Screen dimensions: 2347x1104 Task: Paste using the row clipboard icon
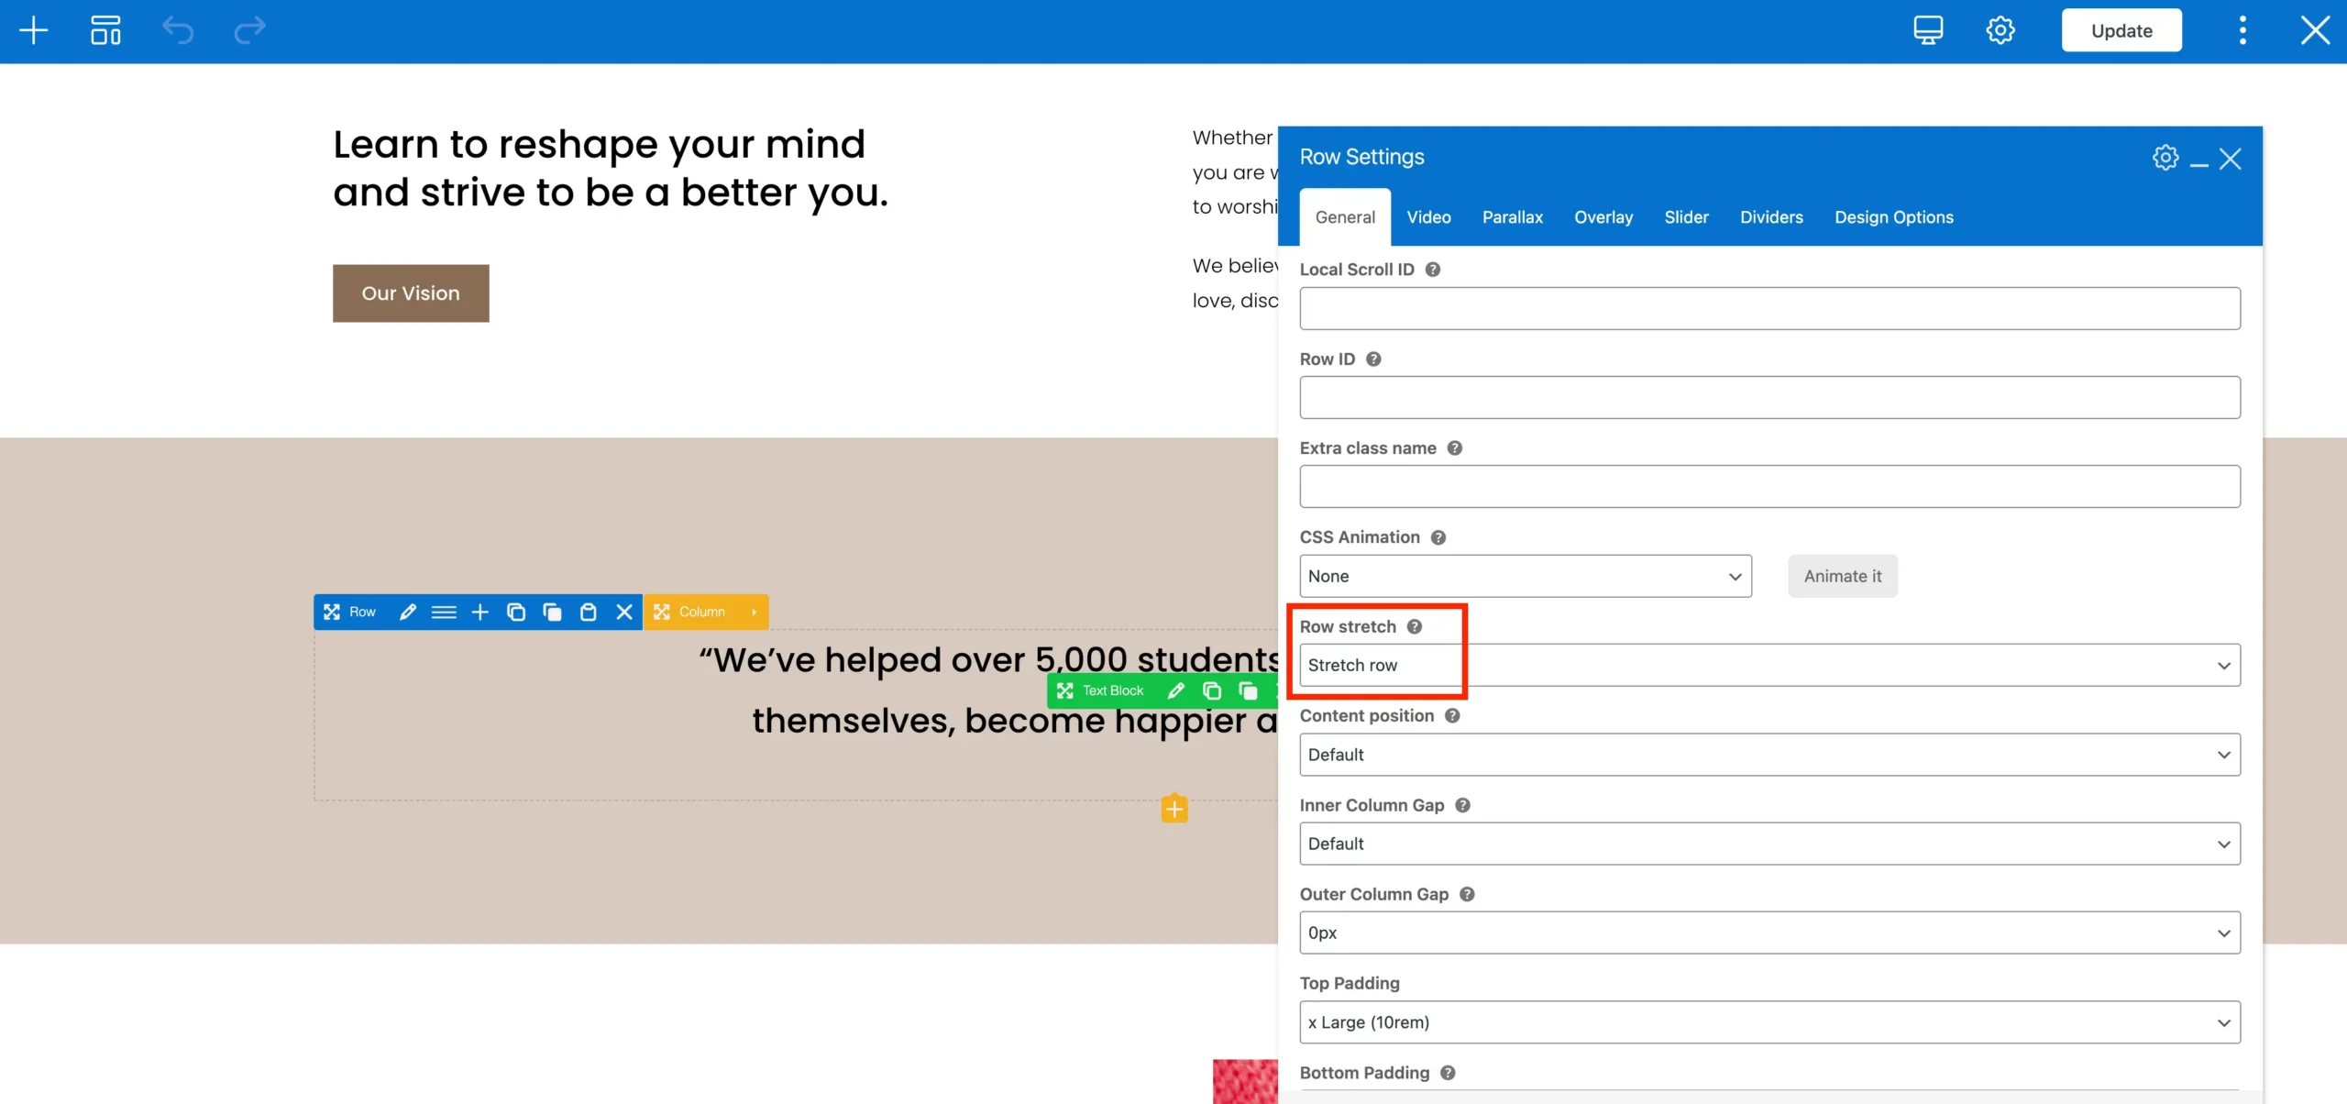589,612
